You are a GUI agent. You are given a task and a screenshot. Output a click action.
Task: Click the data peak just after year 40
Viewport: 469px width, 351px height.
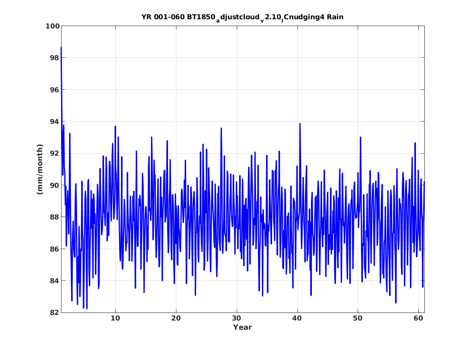coord(300,124)
